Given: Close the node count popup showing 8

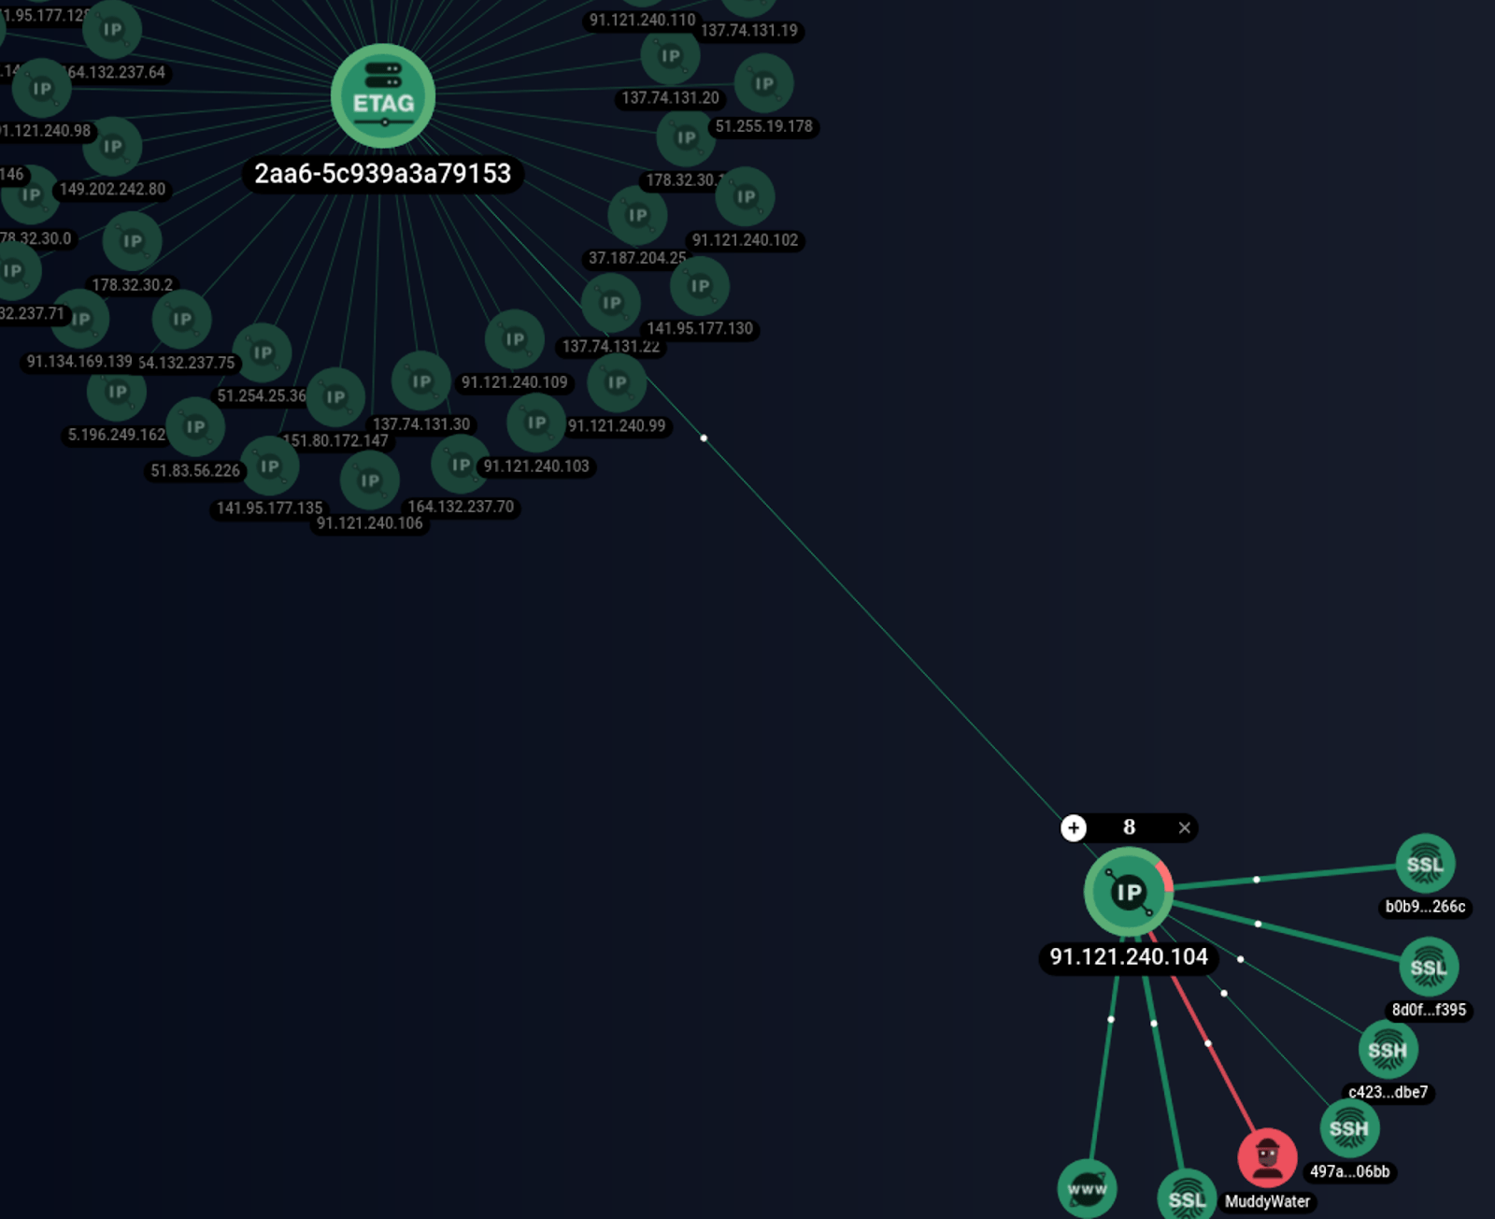Looking at the screenshot, I should [x=1184, y=827].
